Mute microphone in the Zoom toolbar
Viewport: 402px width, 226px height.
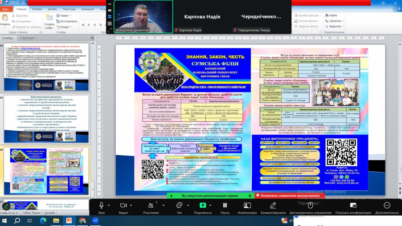[101, 205]
